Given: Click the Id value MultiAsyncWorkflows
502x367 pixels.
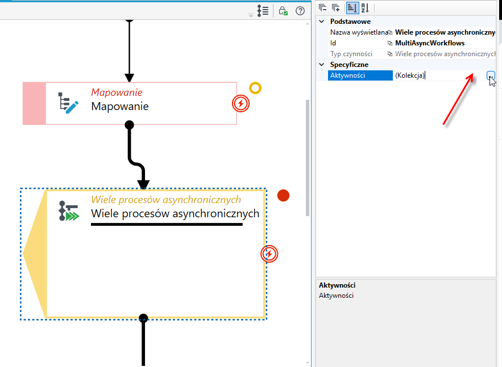Looking at the screenshot, I should point(430,43).
